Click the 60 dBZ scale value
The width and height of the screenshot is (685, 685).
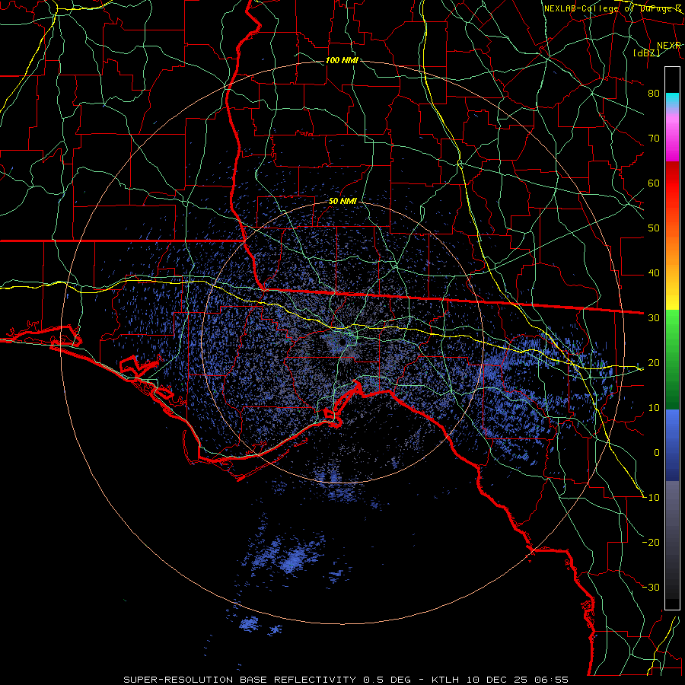pyautogui.click(x=654, y=183)
